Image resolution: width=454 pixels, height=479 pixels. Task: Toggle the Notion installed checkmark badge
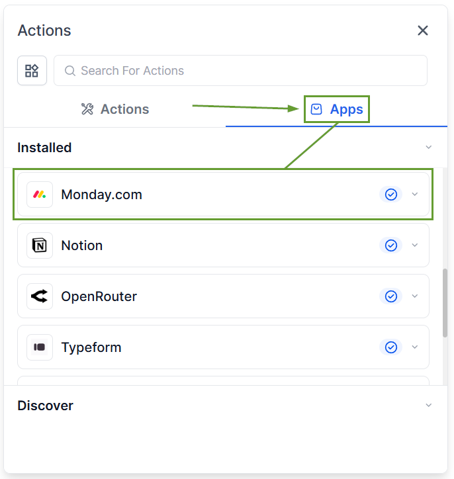(x=391, y=245)
